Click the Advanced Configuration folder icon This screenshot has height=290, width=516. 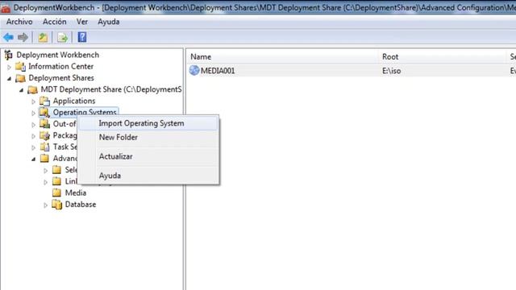tap(44, 159)
